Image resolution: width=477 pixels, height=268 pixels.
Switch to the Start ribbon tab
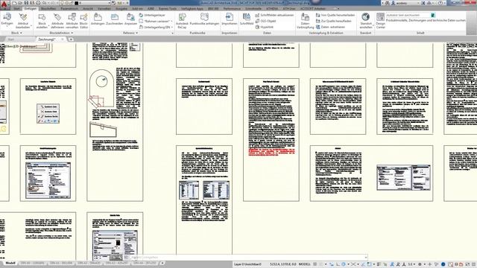(x=16, y=8)
